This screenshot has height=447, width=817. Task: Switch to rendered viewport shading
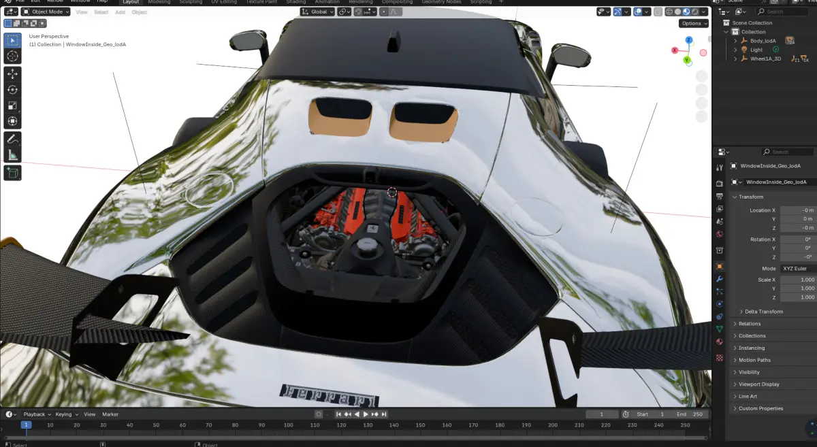tap(694, 12)
